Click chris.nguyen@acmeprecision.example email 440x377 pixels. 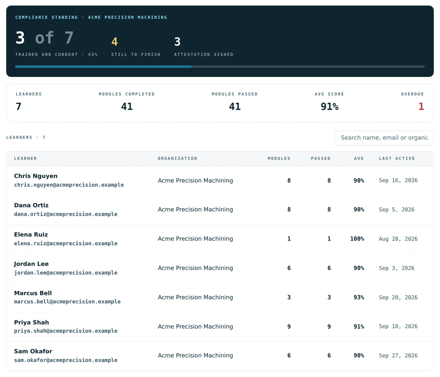(x=69, y=185)
